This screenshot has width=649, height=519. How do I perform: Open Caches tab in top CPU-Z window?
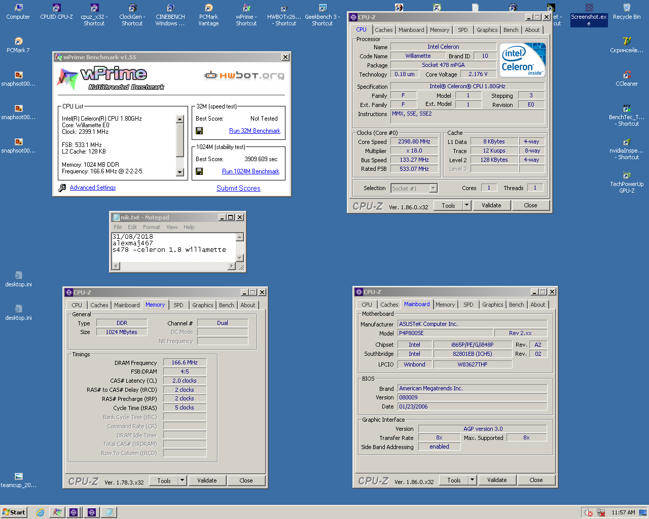click(x=384, y=30)
